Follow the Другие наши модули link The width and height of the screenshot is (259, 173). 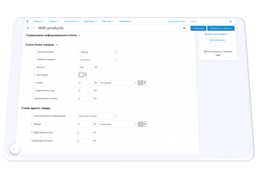217,34
